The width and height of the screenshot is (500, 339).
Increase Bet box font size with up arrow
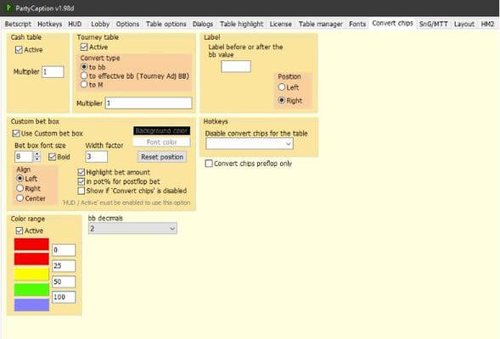point(37,154)
